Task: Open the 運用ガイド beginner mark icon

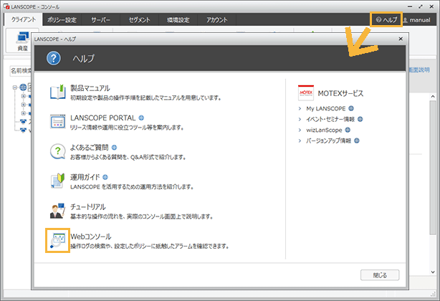Action: coord(58,181)
